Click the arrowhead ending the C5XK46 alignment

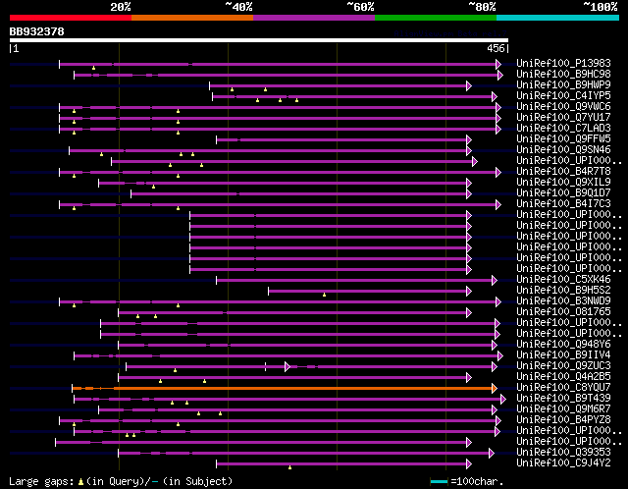point(495,280)
